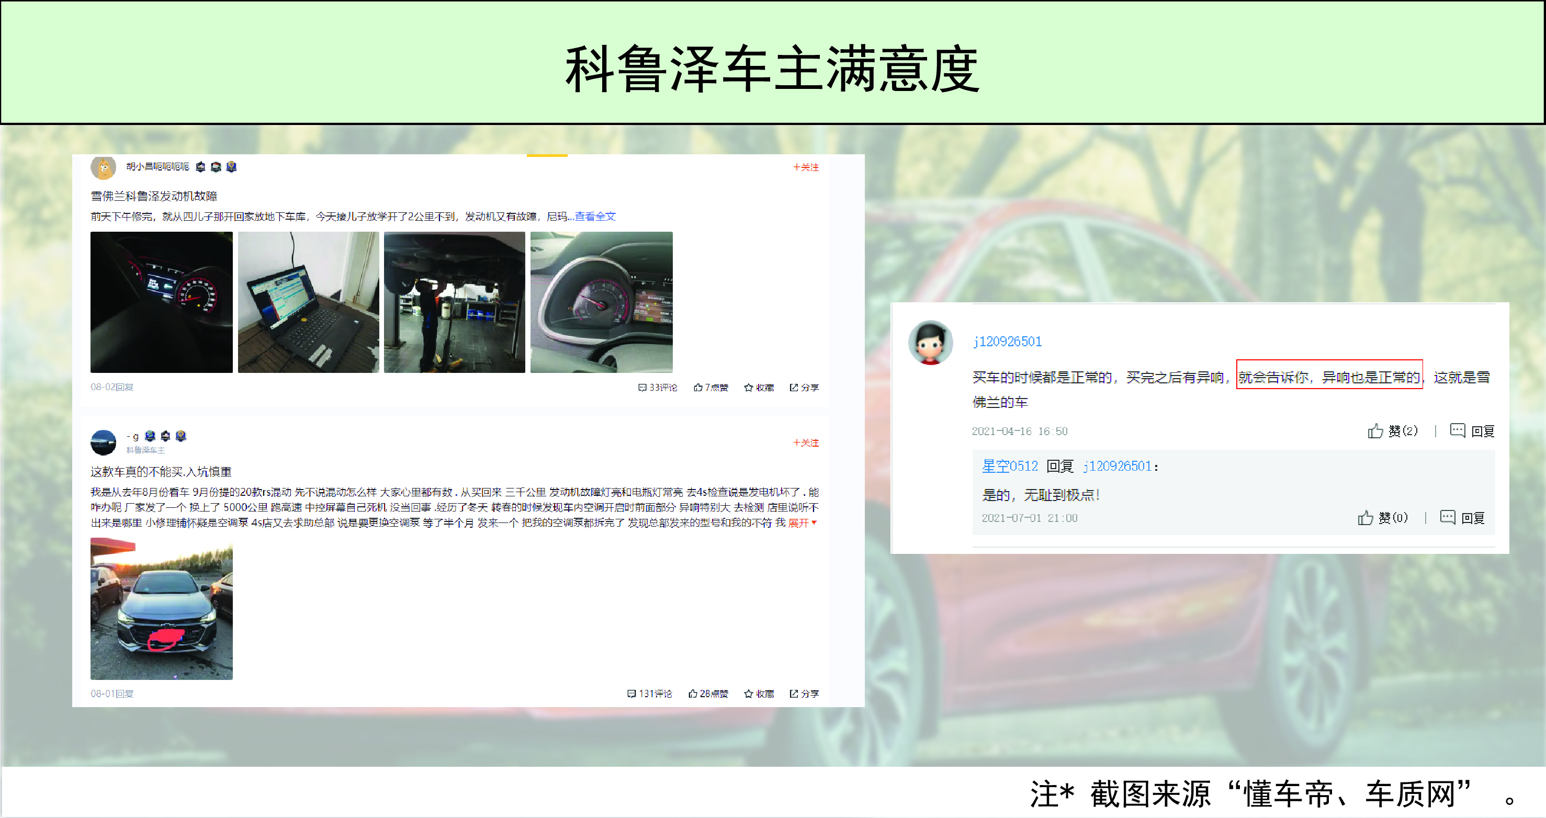
Task: Open j120926501 username link at top
Action: pos(1007,342)
